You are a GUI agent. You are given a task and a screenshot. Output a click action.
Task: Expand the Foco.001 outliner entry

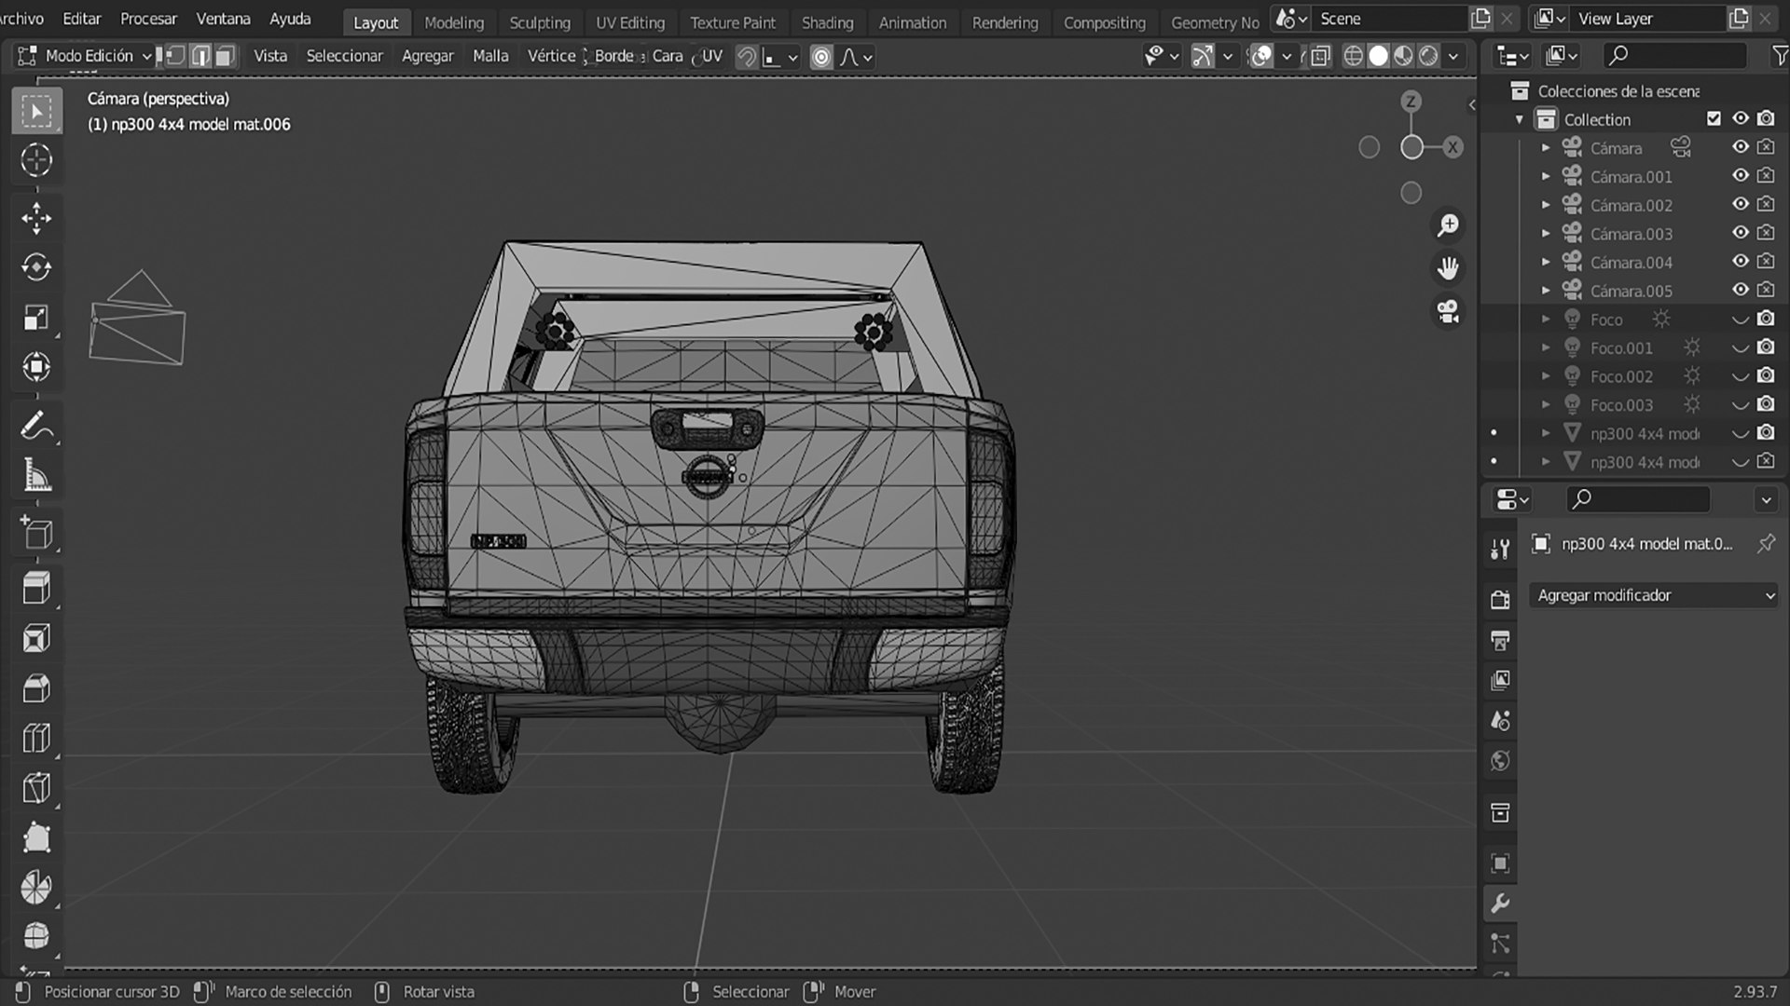pos(1546,347)
